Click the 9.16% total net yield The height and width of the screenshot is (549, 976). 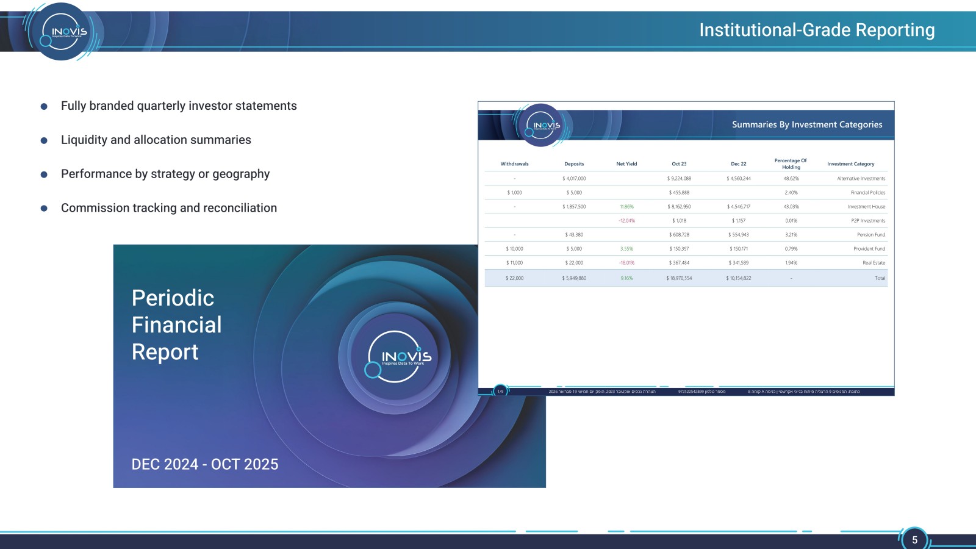[626, 278]
